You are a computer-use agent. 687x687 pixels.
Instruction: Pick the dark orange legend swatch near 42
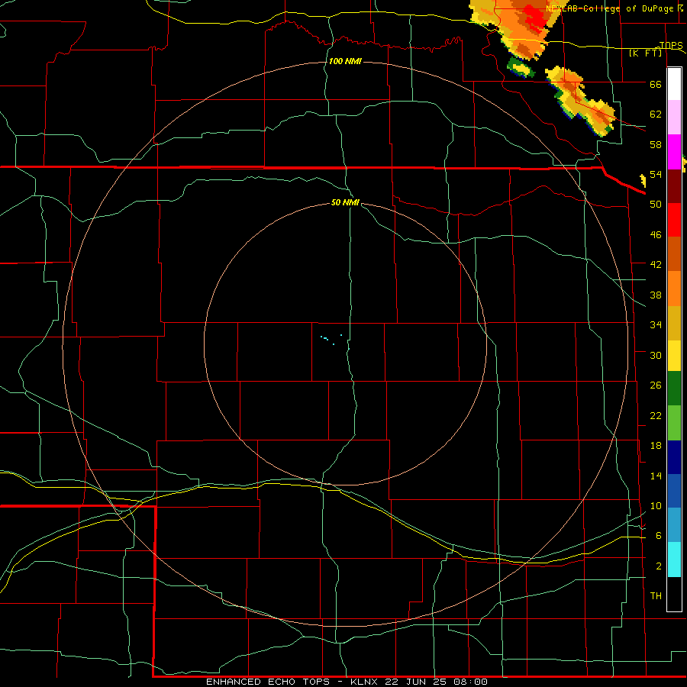(x=674, y=253)
